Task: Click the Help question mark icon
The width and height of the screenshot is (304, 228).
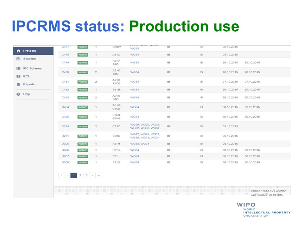Action: click(18, 94)
